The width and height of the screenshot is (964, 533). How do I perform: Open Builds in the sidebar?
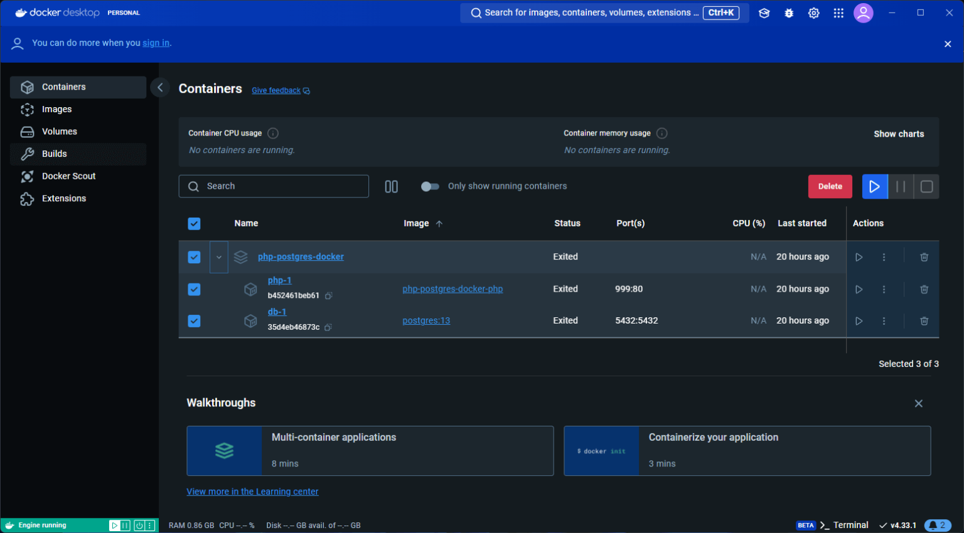pyautogui.click(x=78, y=154)
